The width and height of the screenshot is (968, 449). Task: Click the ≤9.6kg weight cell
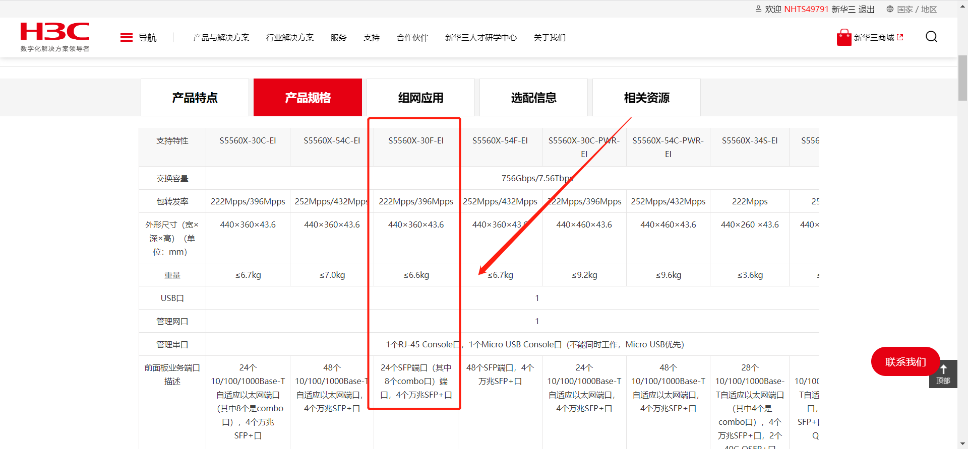coord(668,275)
